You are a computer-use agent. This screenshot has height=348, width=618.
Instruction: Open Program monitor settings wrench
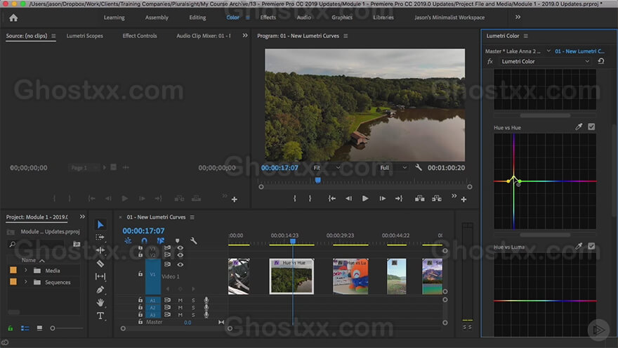pyautogui.click(x=419, y=168)
